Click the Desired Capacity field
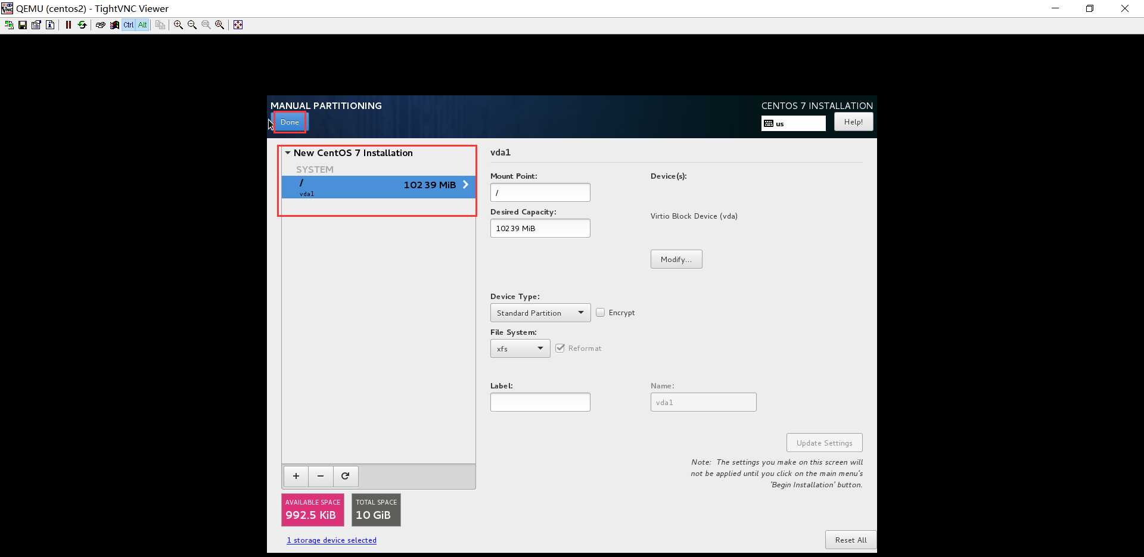 (x=540, y=228)
